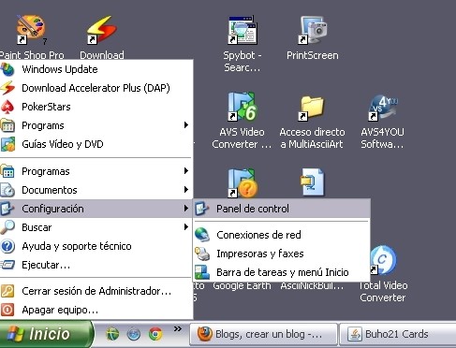456x348 pixels.
Task: Launch Total Video Converter desktop icon
Action: click(384, 260)
